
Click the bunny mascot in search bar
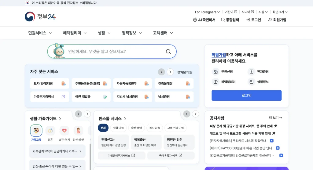(59, 51)
